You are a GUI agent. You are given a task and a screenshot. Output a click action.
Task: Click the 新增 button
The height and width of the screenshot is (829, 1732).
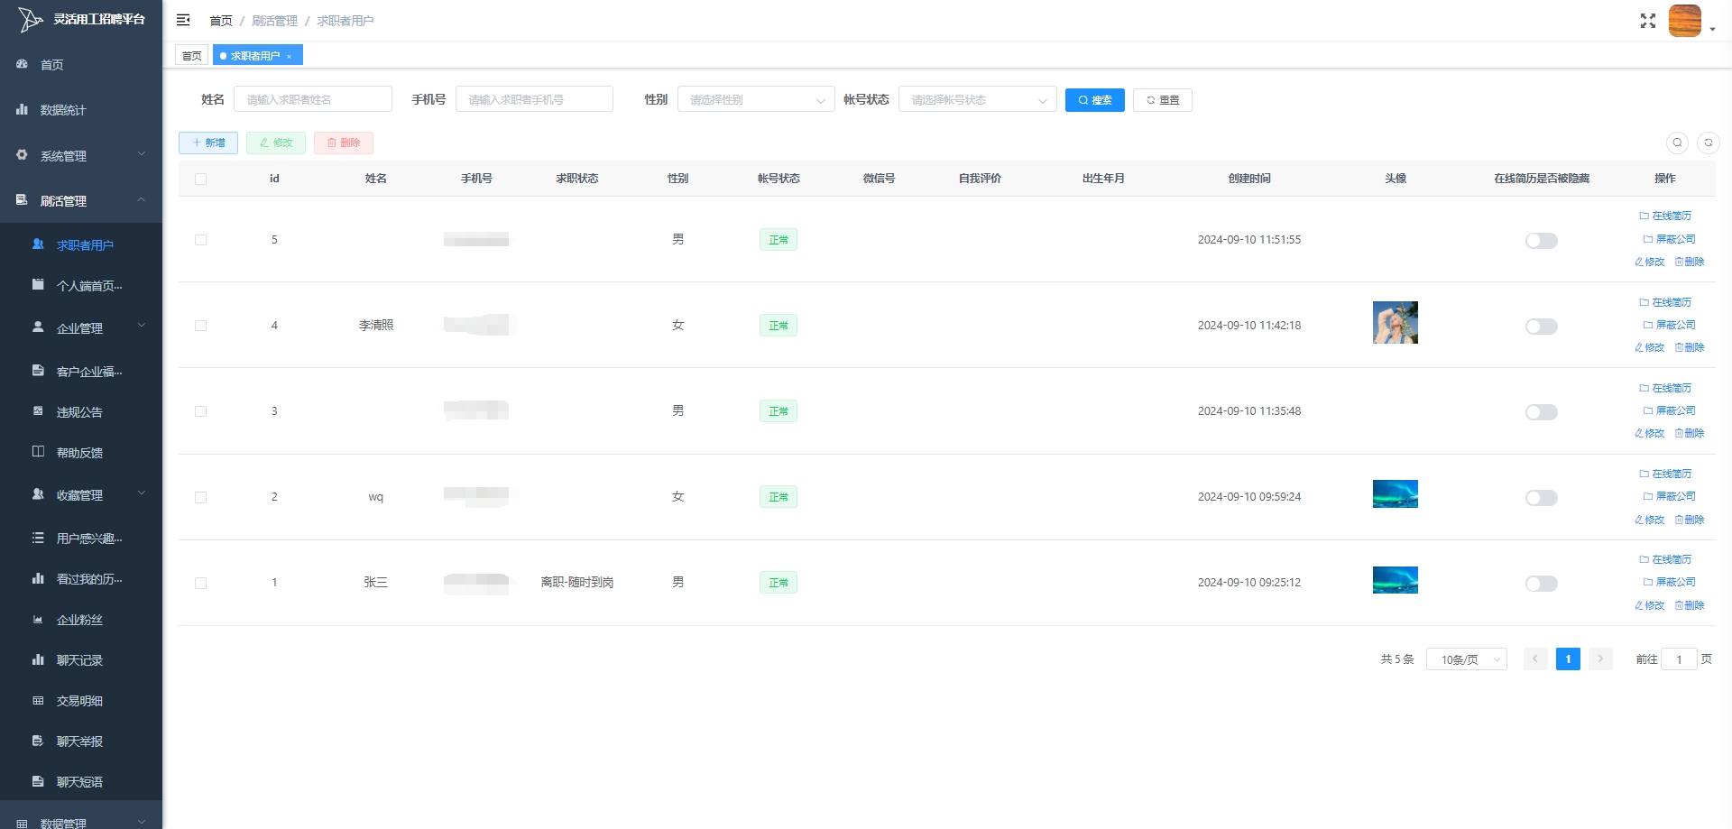(x=208, y=143)
